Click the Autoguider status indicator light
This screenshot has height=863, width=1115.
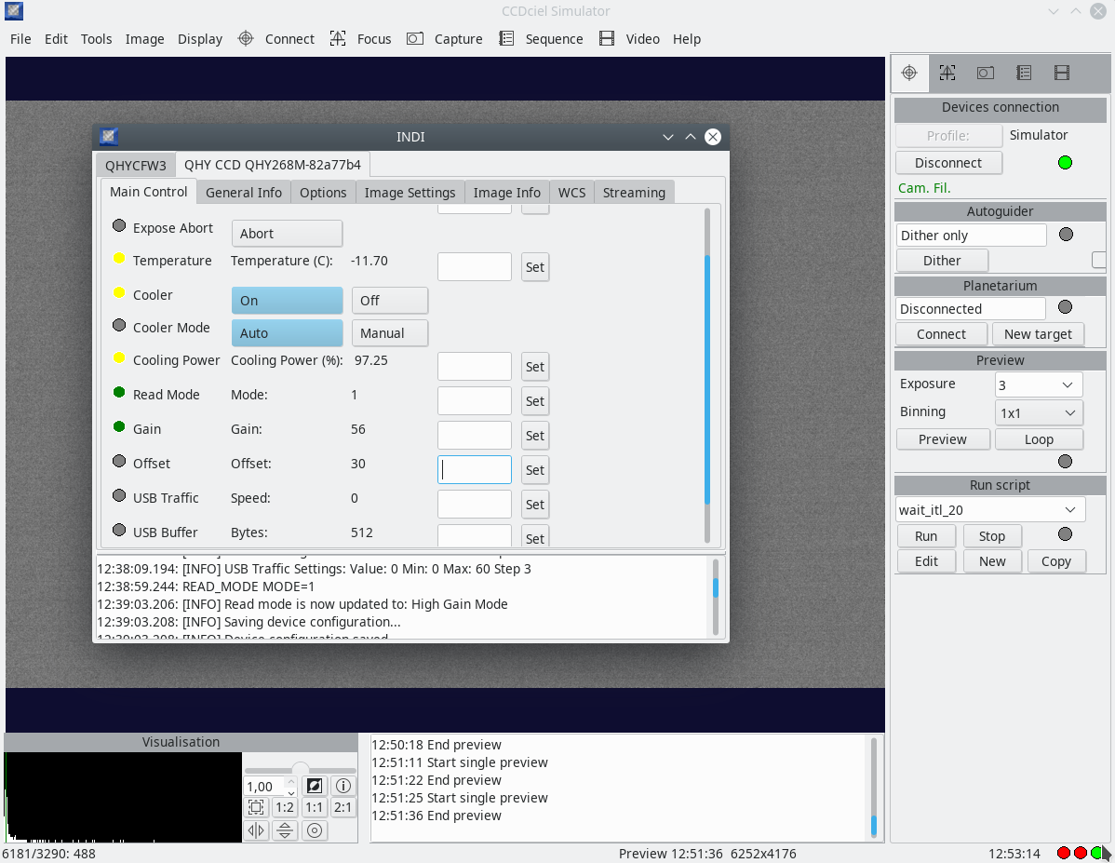click(x=1066, y=235)
